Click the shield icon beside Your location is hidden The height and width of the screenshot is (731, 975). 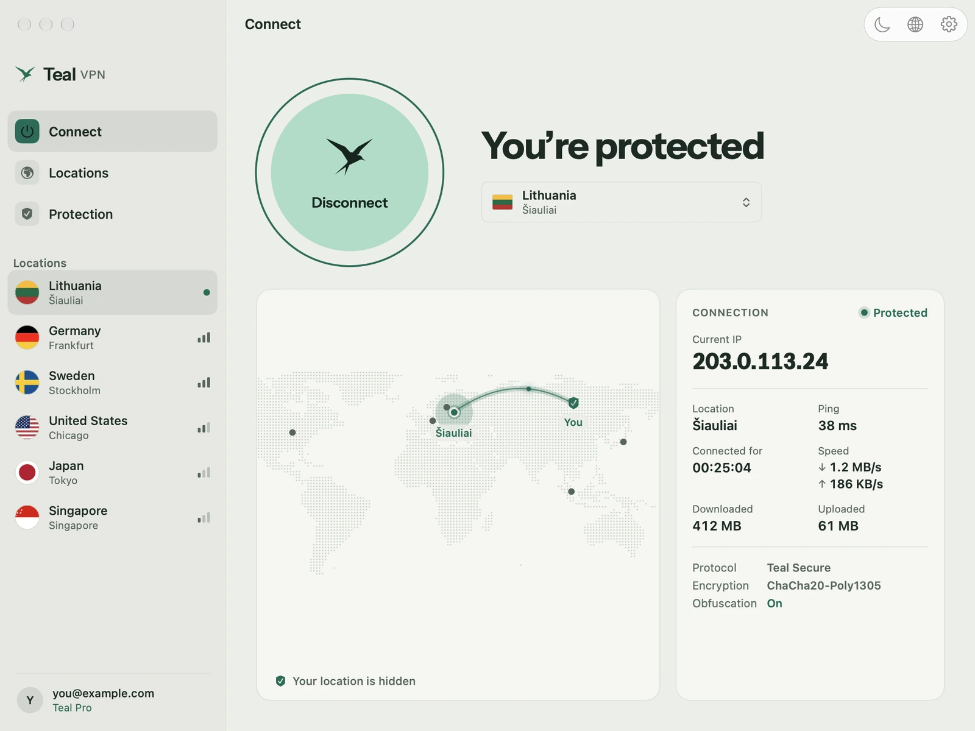pyautogui.click(x=280, y=681)
